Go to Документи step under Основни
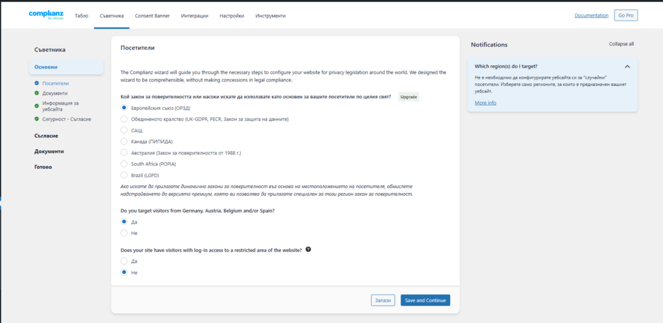663x323 pixels. tap(54, 93)
